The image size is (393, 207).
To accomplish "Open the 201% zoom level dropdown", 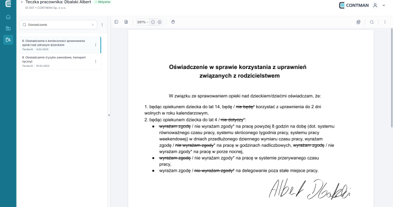I will (143, 22).
